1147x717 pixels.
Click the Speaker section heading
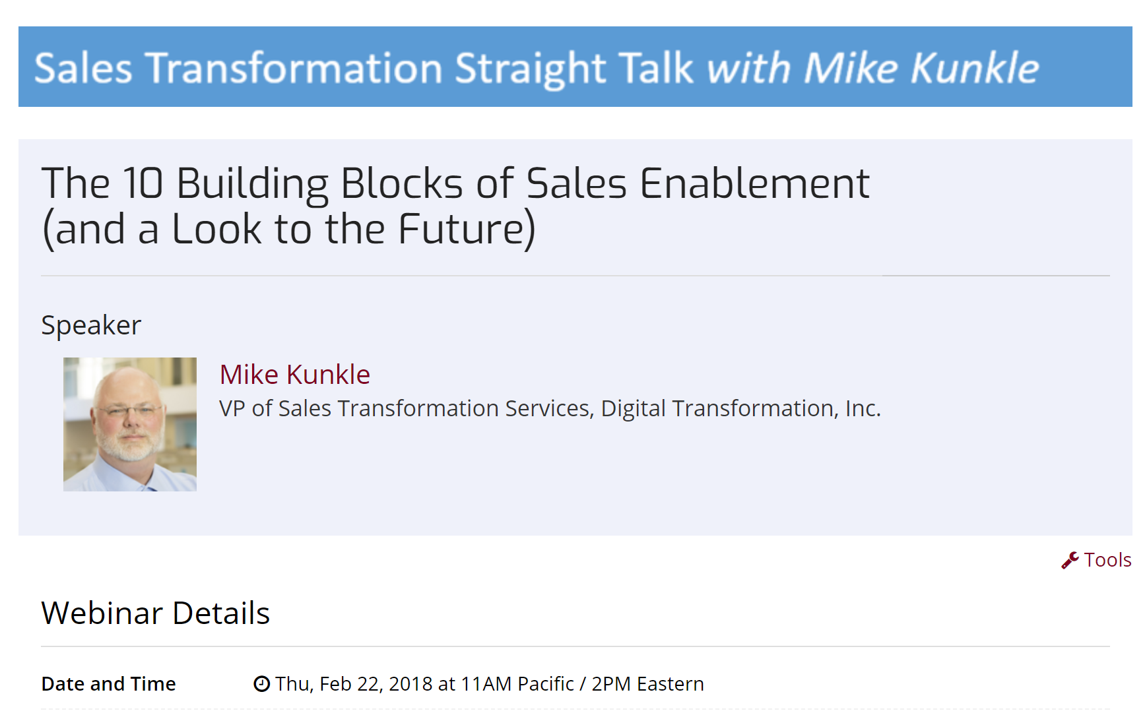92,325
